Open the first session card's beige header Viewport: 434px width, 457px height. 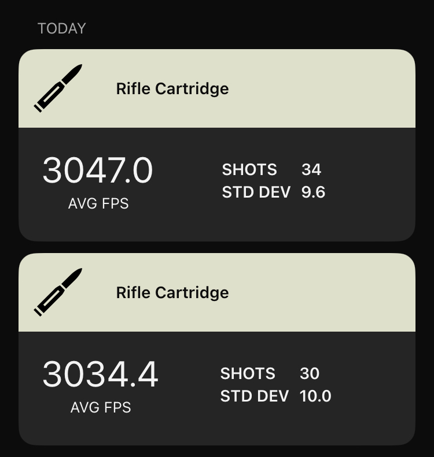pyautogui.click(x=217, y=88)
